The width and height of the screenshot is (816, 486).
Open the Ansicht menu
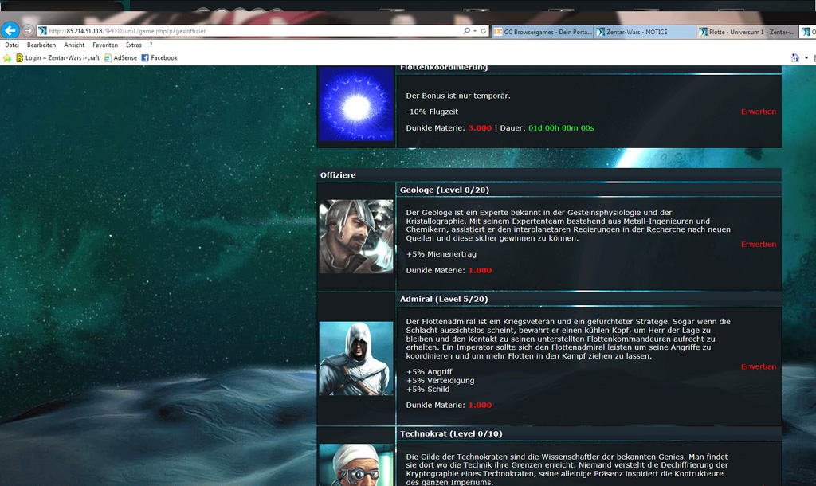(74, 45)
